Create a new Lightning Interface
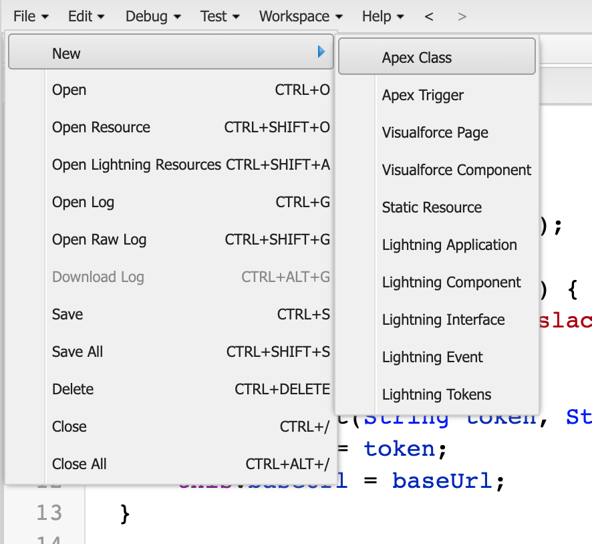This screenshot has width=592, height=544. 437,319
